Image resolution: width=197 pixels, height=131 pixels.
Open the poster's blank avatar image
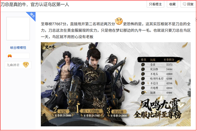(18, 29)
